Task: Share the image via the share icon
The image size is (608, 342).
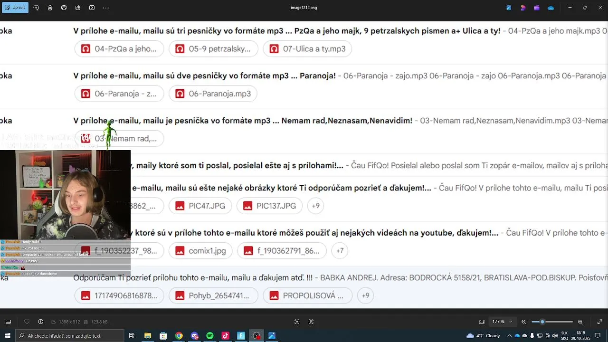Action: pos(78,8)
